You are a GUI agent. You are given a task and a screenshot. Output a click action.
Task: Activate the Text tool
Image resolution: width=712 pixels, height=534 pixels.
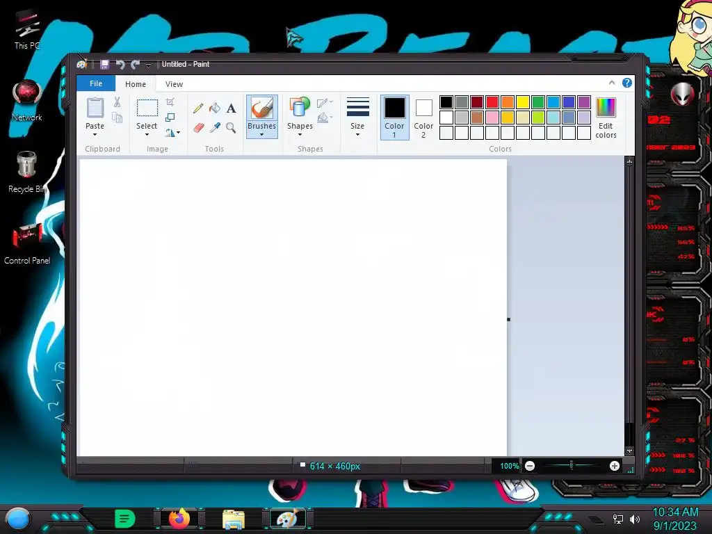pyautogui.click(x=231, y=108)
